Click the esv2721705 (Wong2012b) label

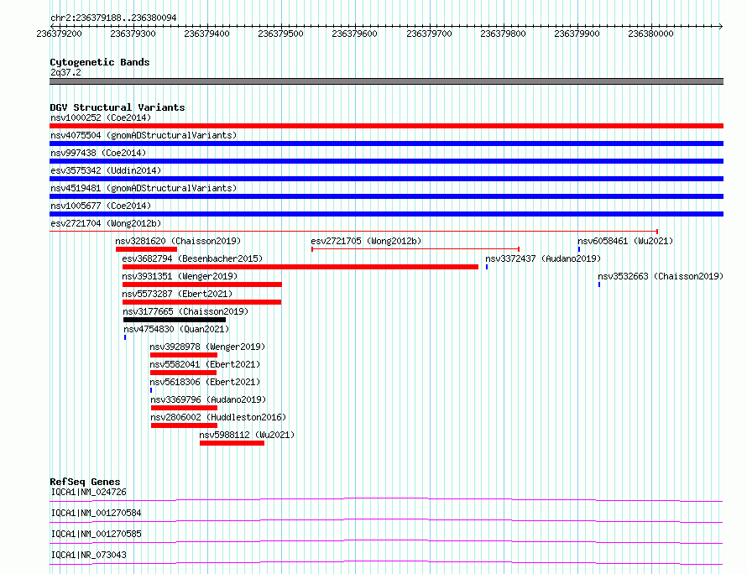pos(366,241)
